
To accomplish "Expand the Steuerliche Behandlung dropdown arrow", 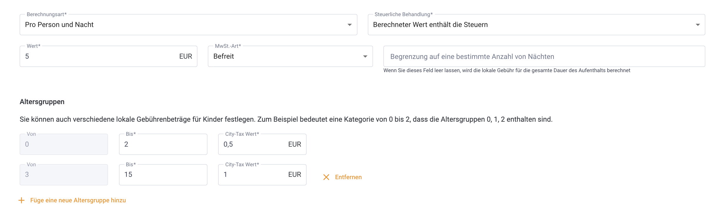I will point(698,25).
